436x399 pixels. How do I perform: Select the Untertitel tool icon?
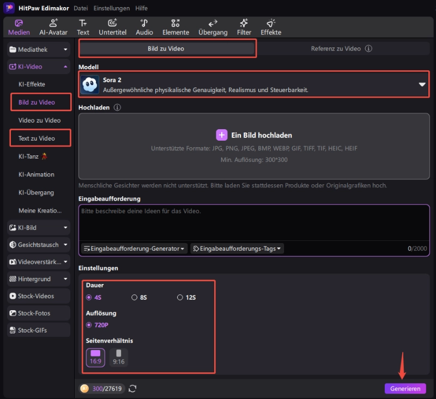coord(112,27)
